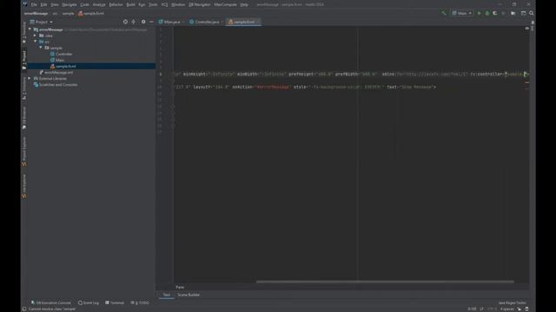
Task: Click the green Run button
Action: pyautogui.click(x=479, y=13)
